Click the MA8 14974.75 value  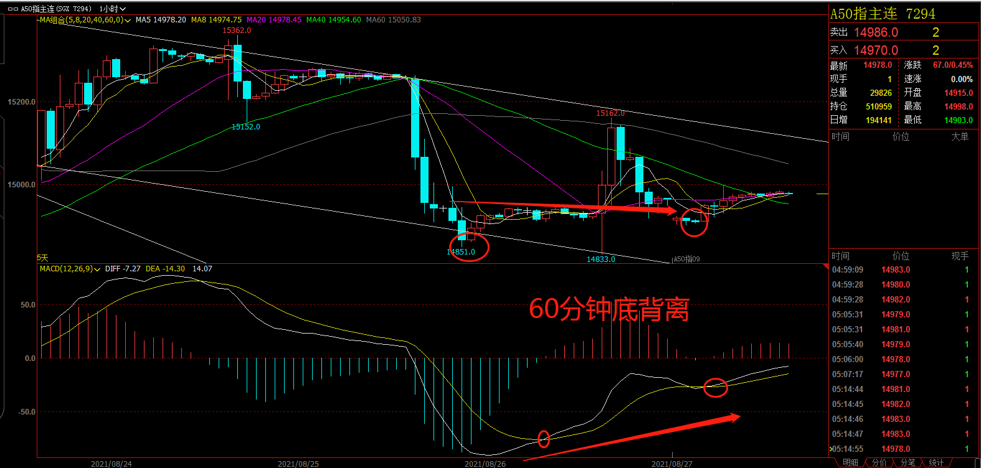[216, 20]
